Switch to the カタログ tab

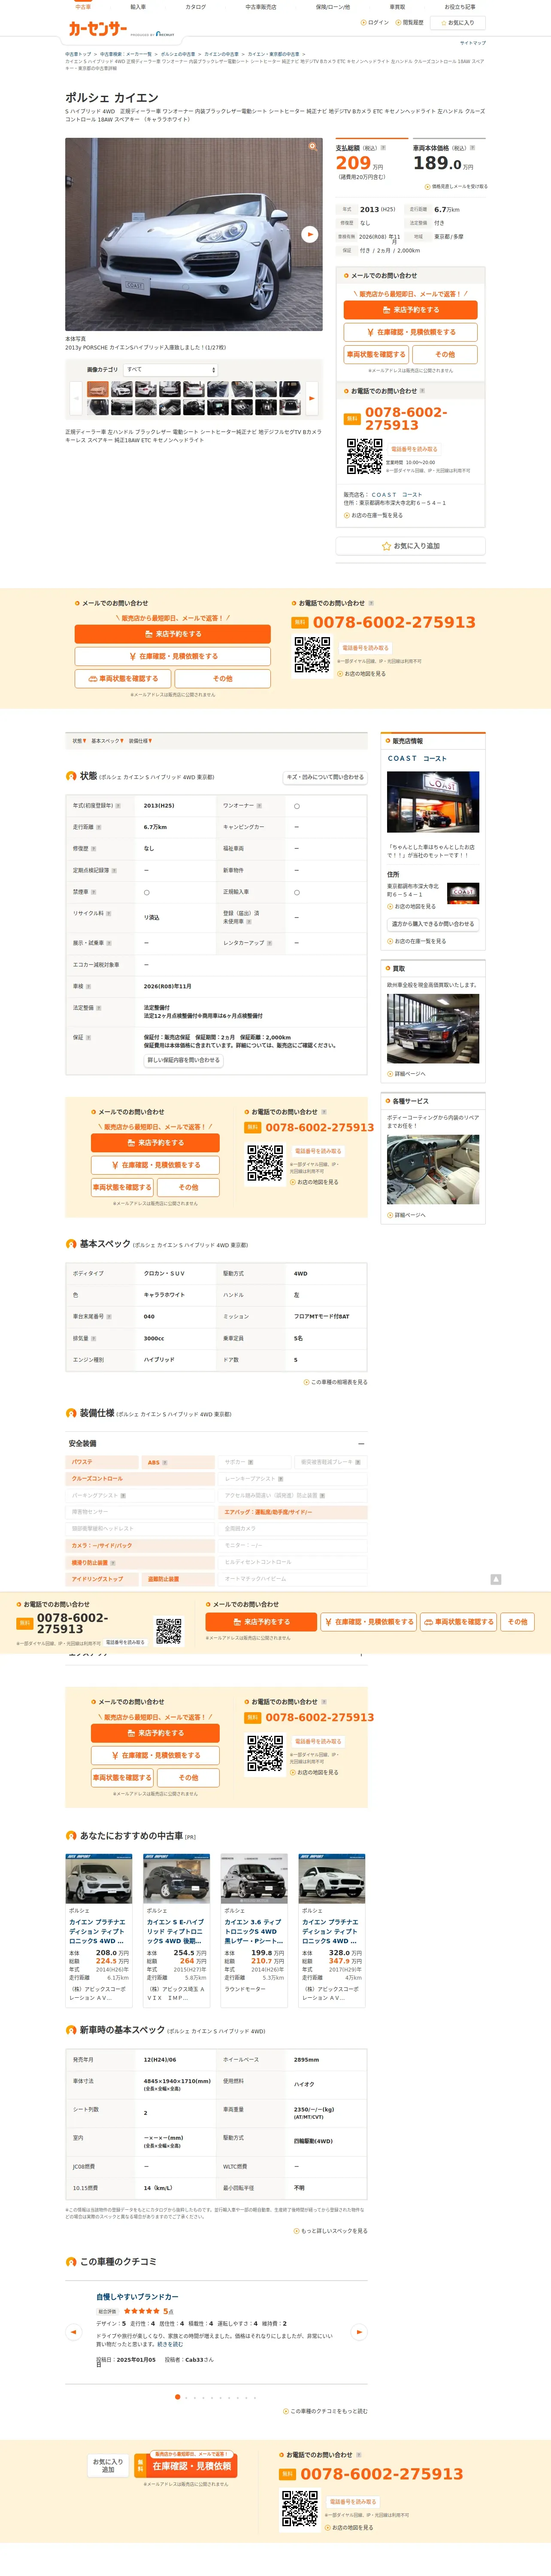pos(196,7)
